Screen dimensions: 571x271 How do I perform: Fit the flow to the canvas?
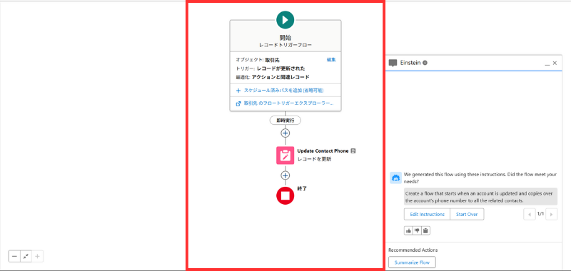26,257
